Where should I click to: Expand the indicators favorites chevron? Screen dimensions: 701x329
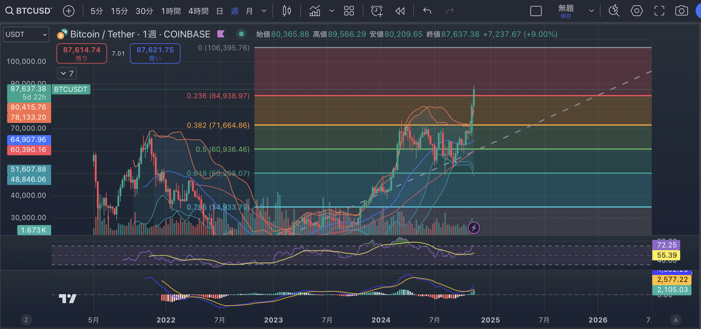point(332,11)
